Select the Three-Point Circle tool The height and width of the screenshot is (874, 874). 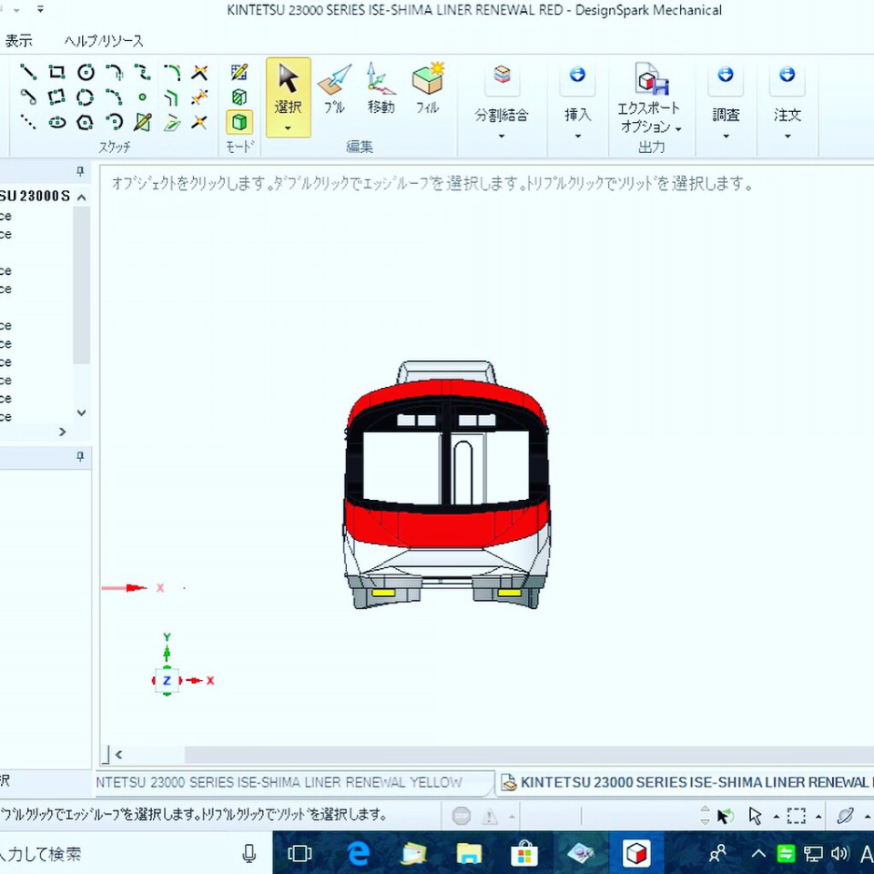pyautogui.click(x=86, y=97)
